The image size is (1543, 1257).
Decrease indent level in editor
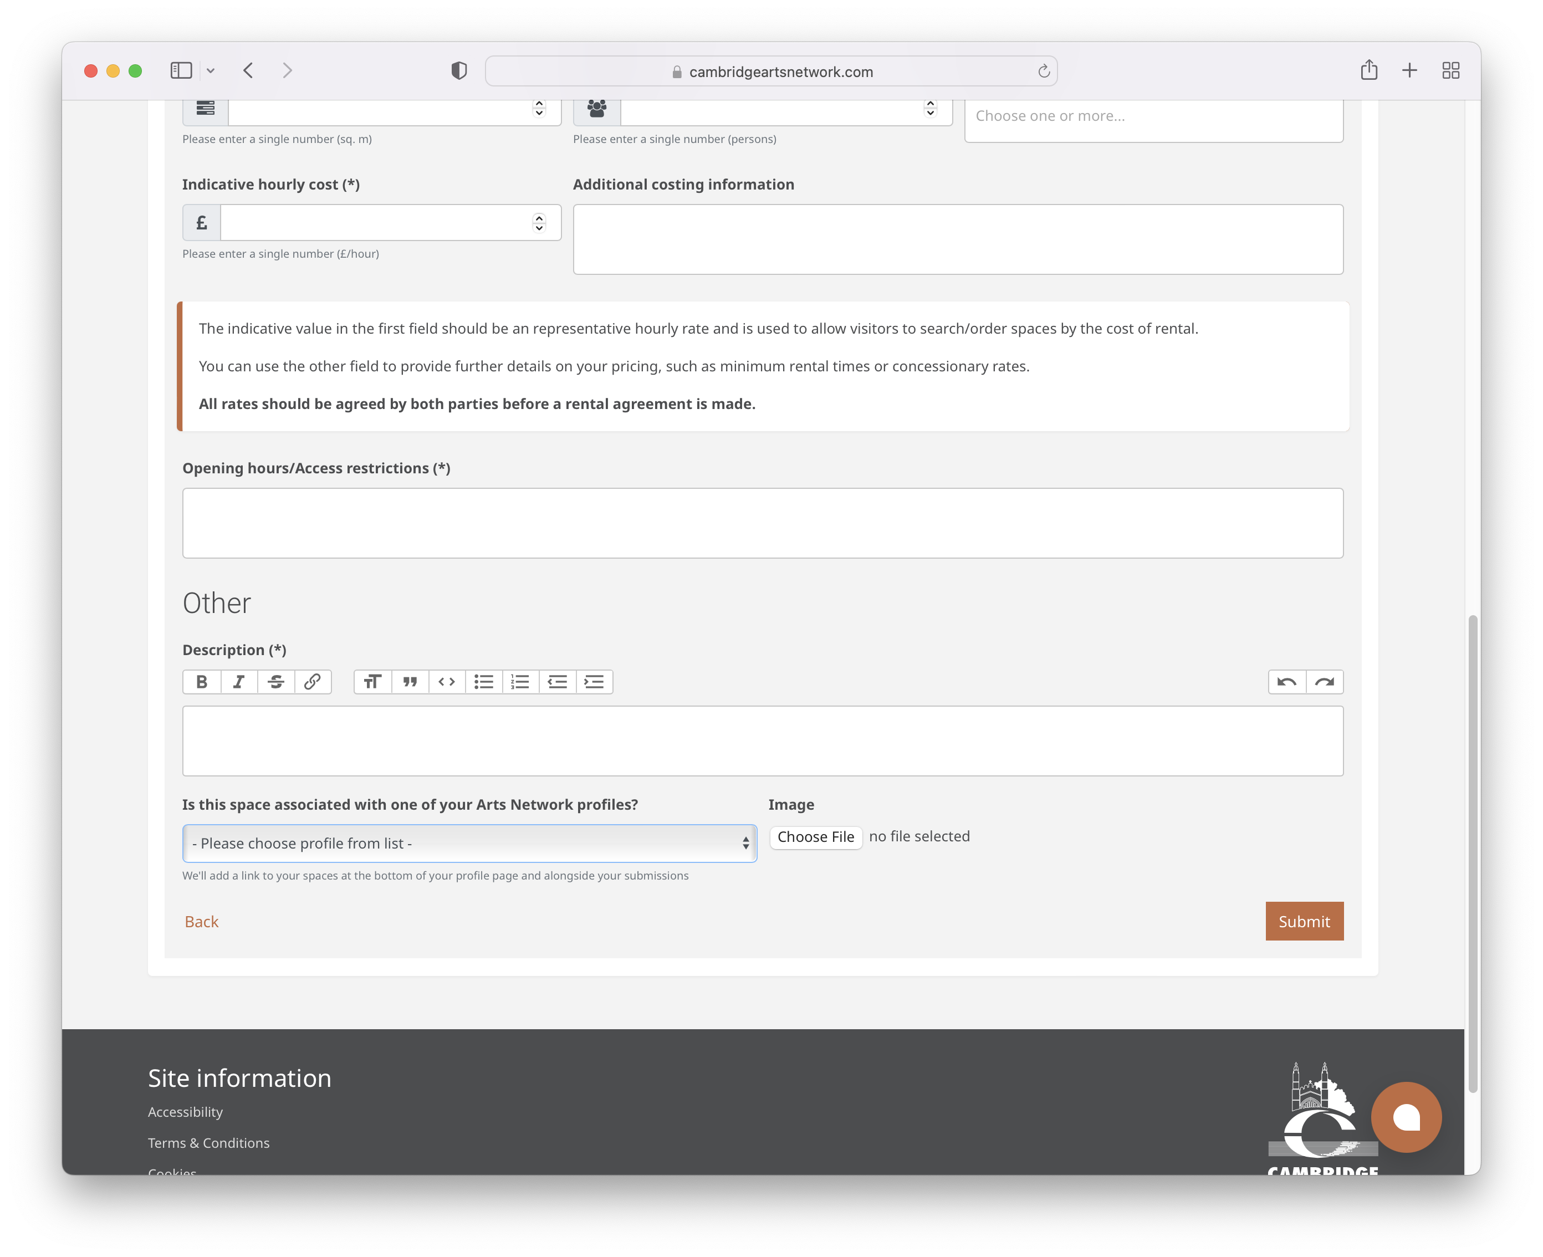[x=557, y=681]
